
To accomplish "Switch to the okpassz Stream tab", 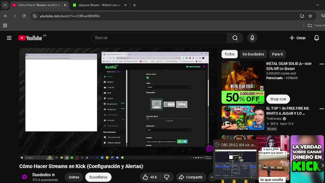I will pyautogui.click(x=100, y=5).
